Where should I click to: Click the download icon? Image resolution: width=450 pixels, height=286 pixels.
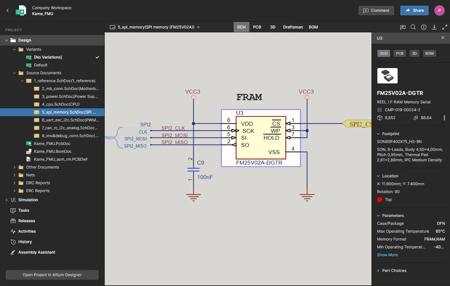tap(434, 27)
